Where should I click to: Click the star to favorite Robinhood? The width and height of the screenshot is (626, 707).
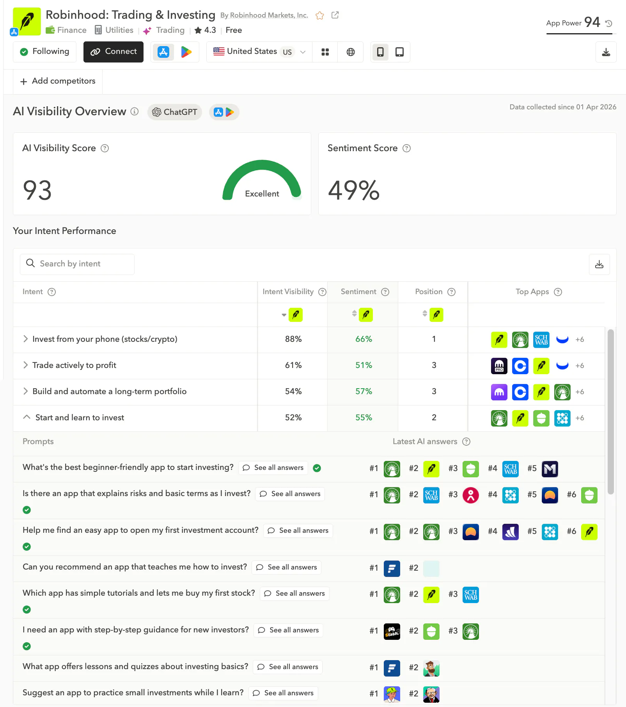click(319, 16)
